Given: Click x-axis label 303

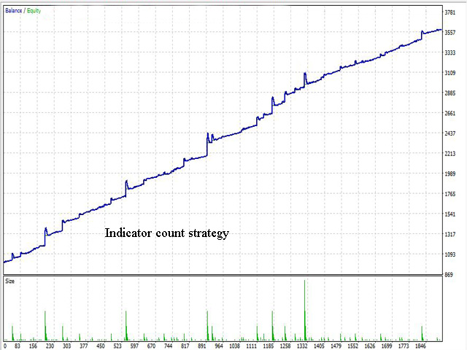Looking at the screenshot, I should (x=66, y=346).
